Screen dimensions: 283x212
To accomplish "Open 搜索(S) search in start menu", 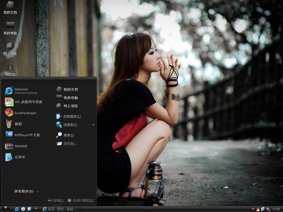I will point(65,135).
